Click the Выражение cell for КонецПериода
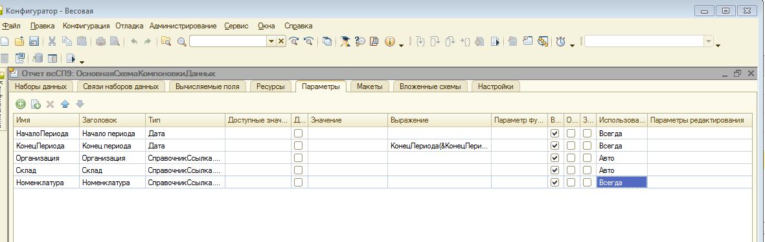 (440, 145)
